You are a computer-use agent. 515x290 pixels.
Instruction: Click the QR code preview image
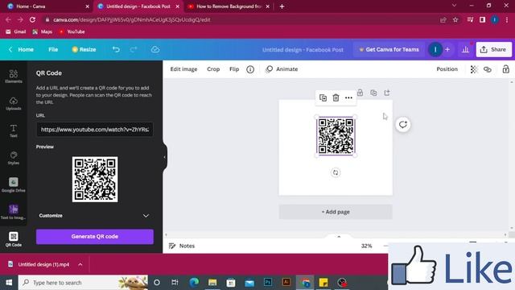pos(95,180)
